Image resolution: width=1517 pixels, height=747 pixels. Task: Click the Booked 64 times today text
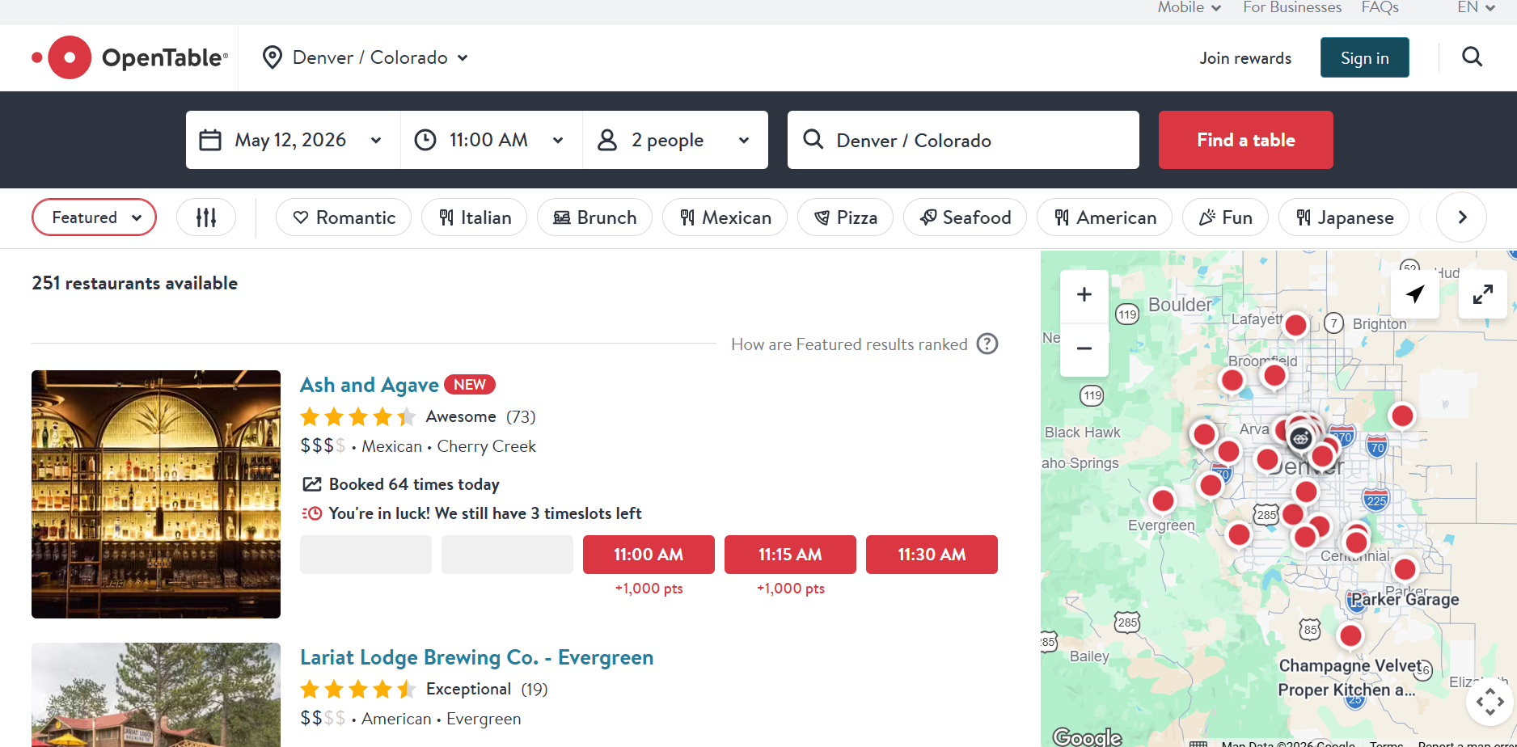point(414,484)
